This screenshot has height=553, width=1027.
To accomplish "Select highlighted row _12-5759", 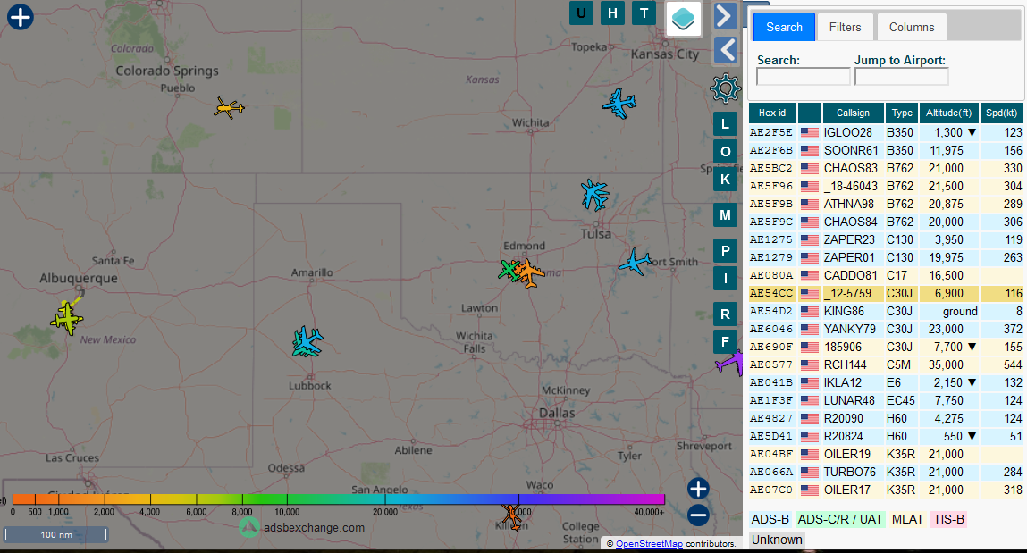I will (x=886, y=293).
